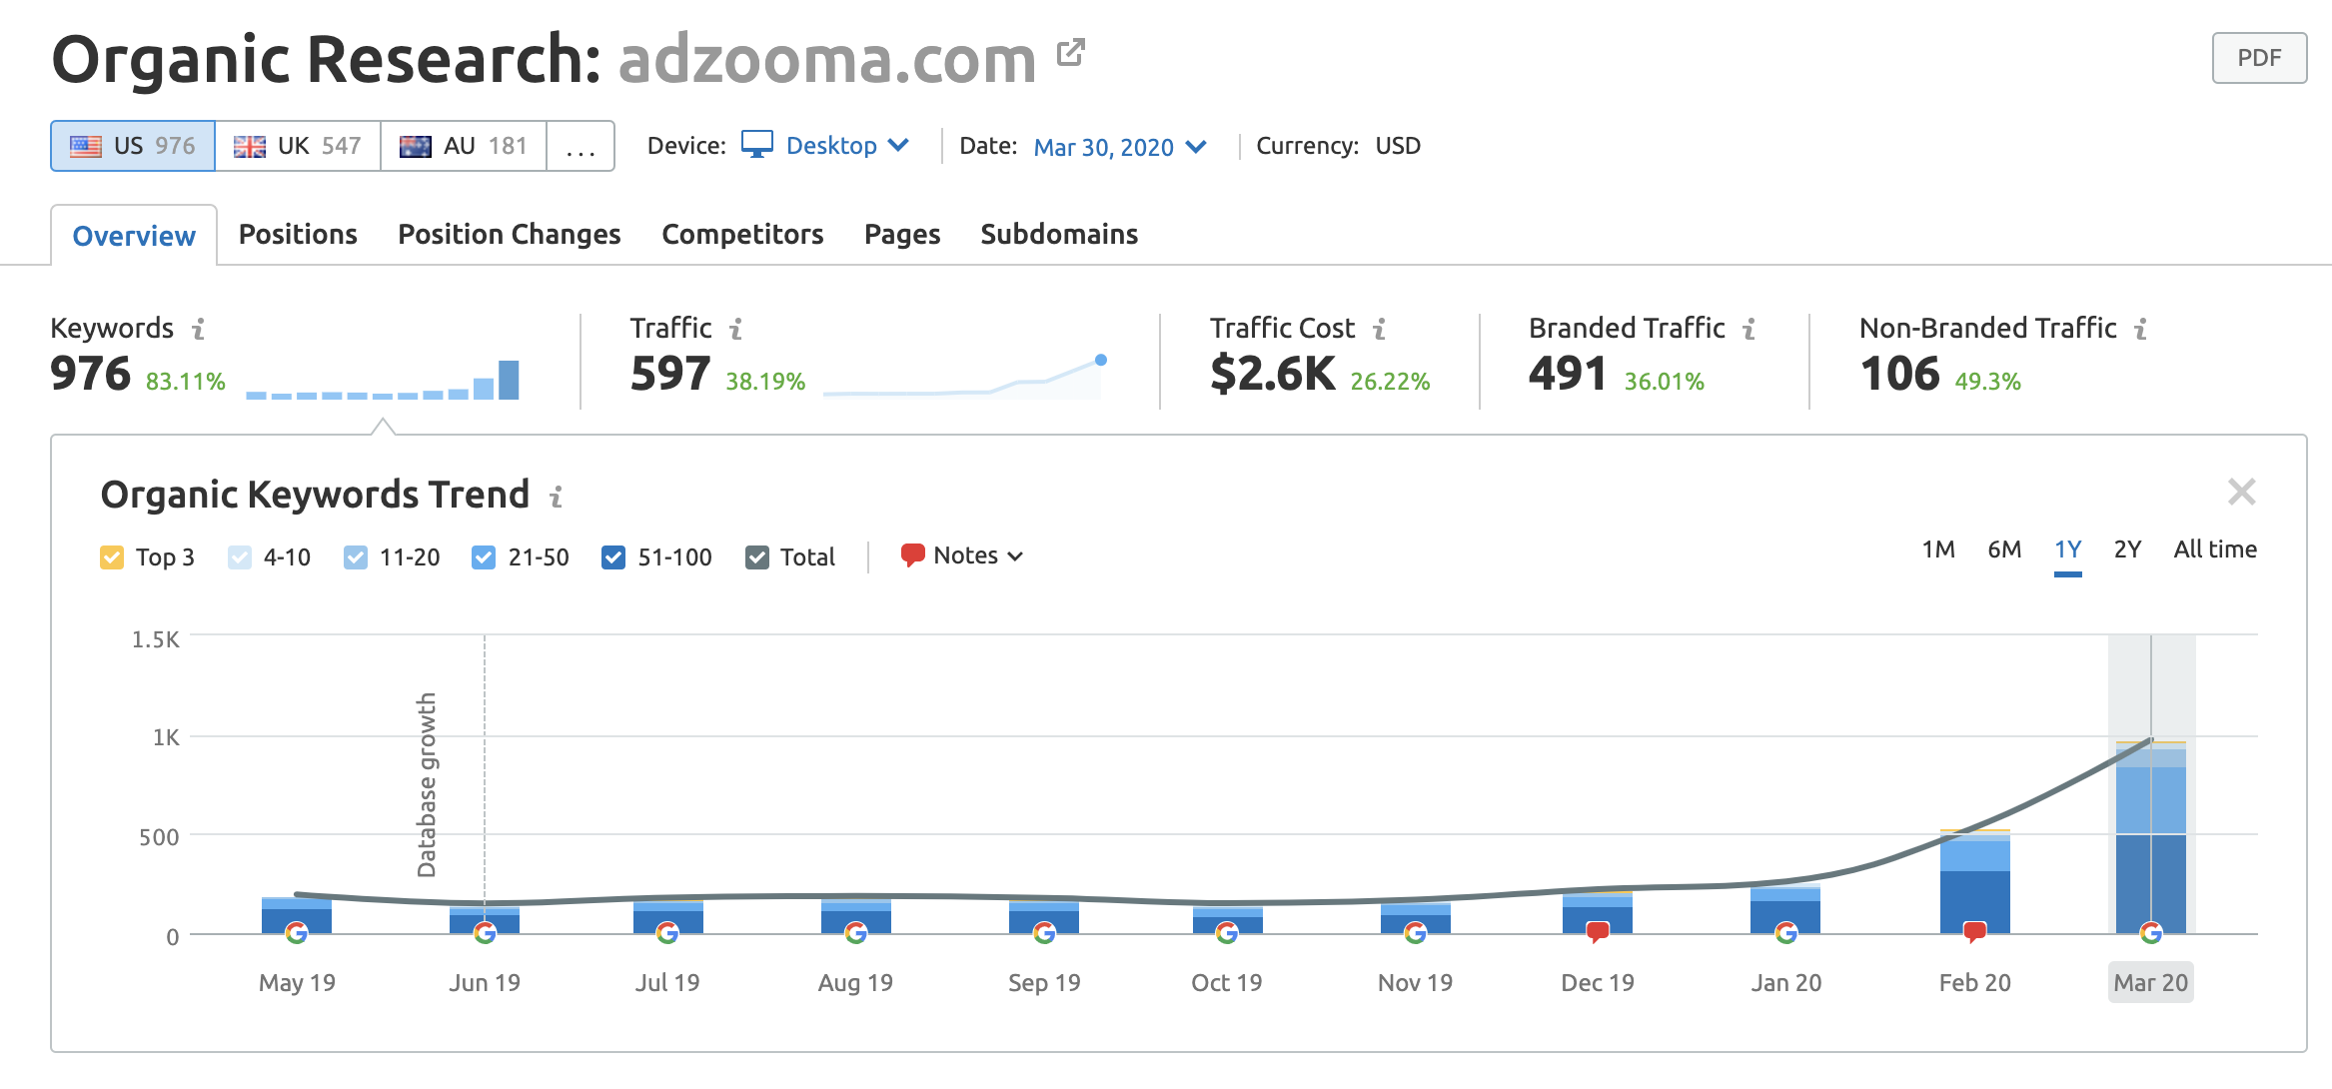Screen dimensions: 2332x1089
Task: Expand the Device dropdown selector
Action: click(825, 146)
